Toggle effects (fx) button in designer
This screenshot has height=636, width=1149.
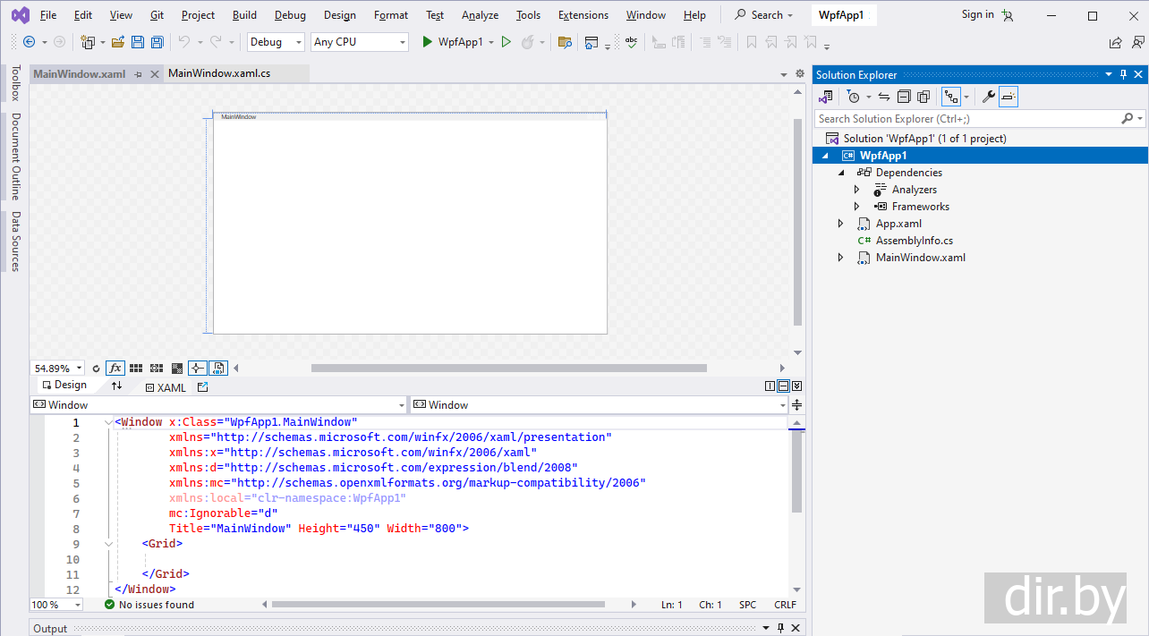115,368
